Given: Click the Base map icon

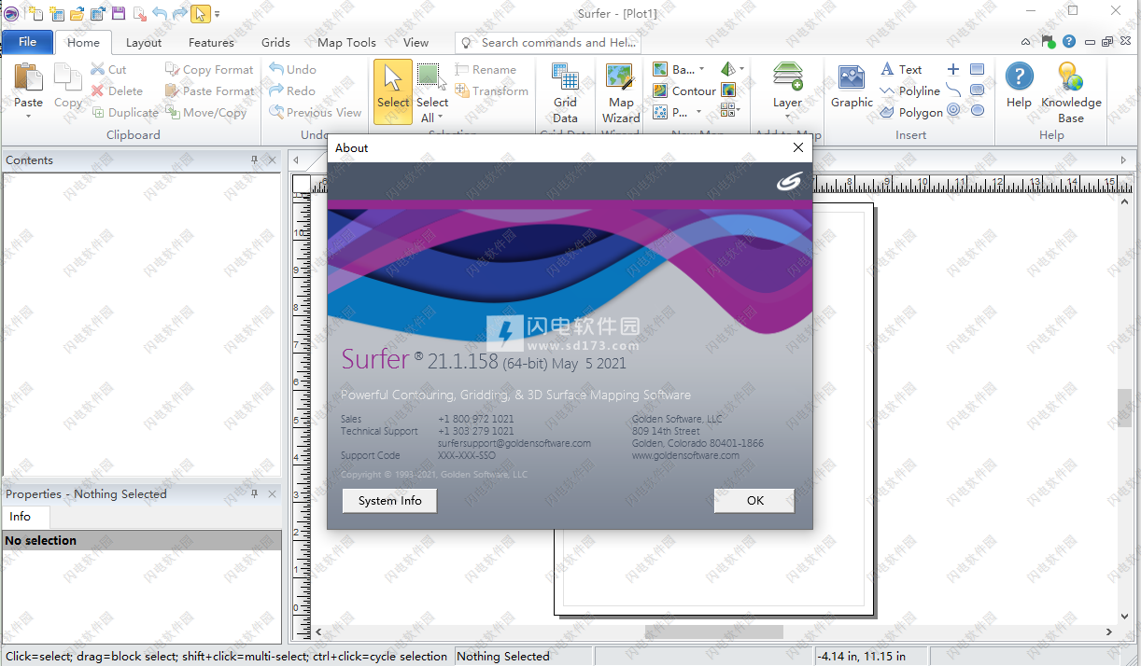Looking at the screenshot, I should tap(660, 69).
